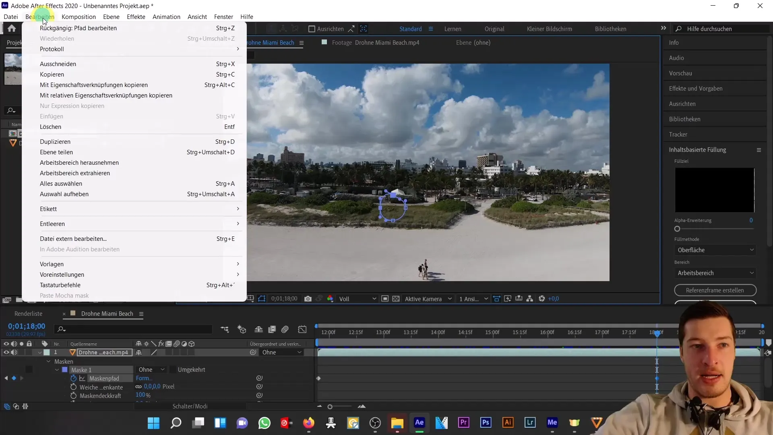773x435 pixels.
Task: Click the Füllmethode Oberflächedropdown
Action: 715,250
